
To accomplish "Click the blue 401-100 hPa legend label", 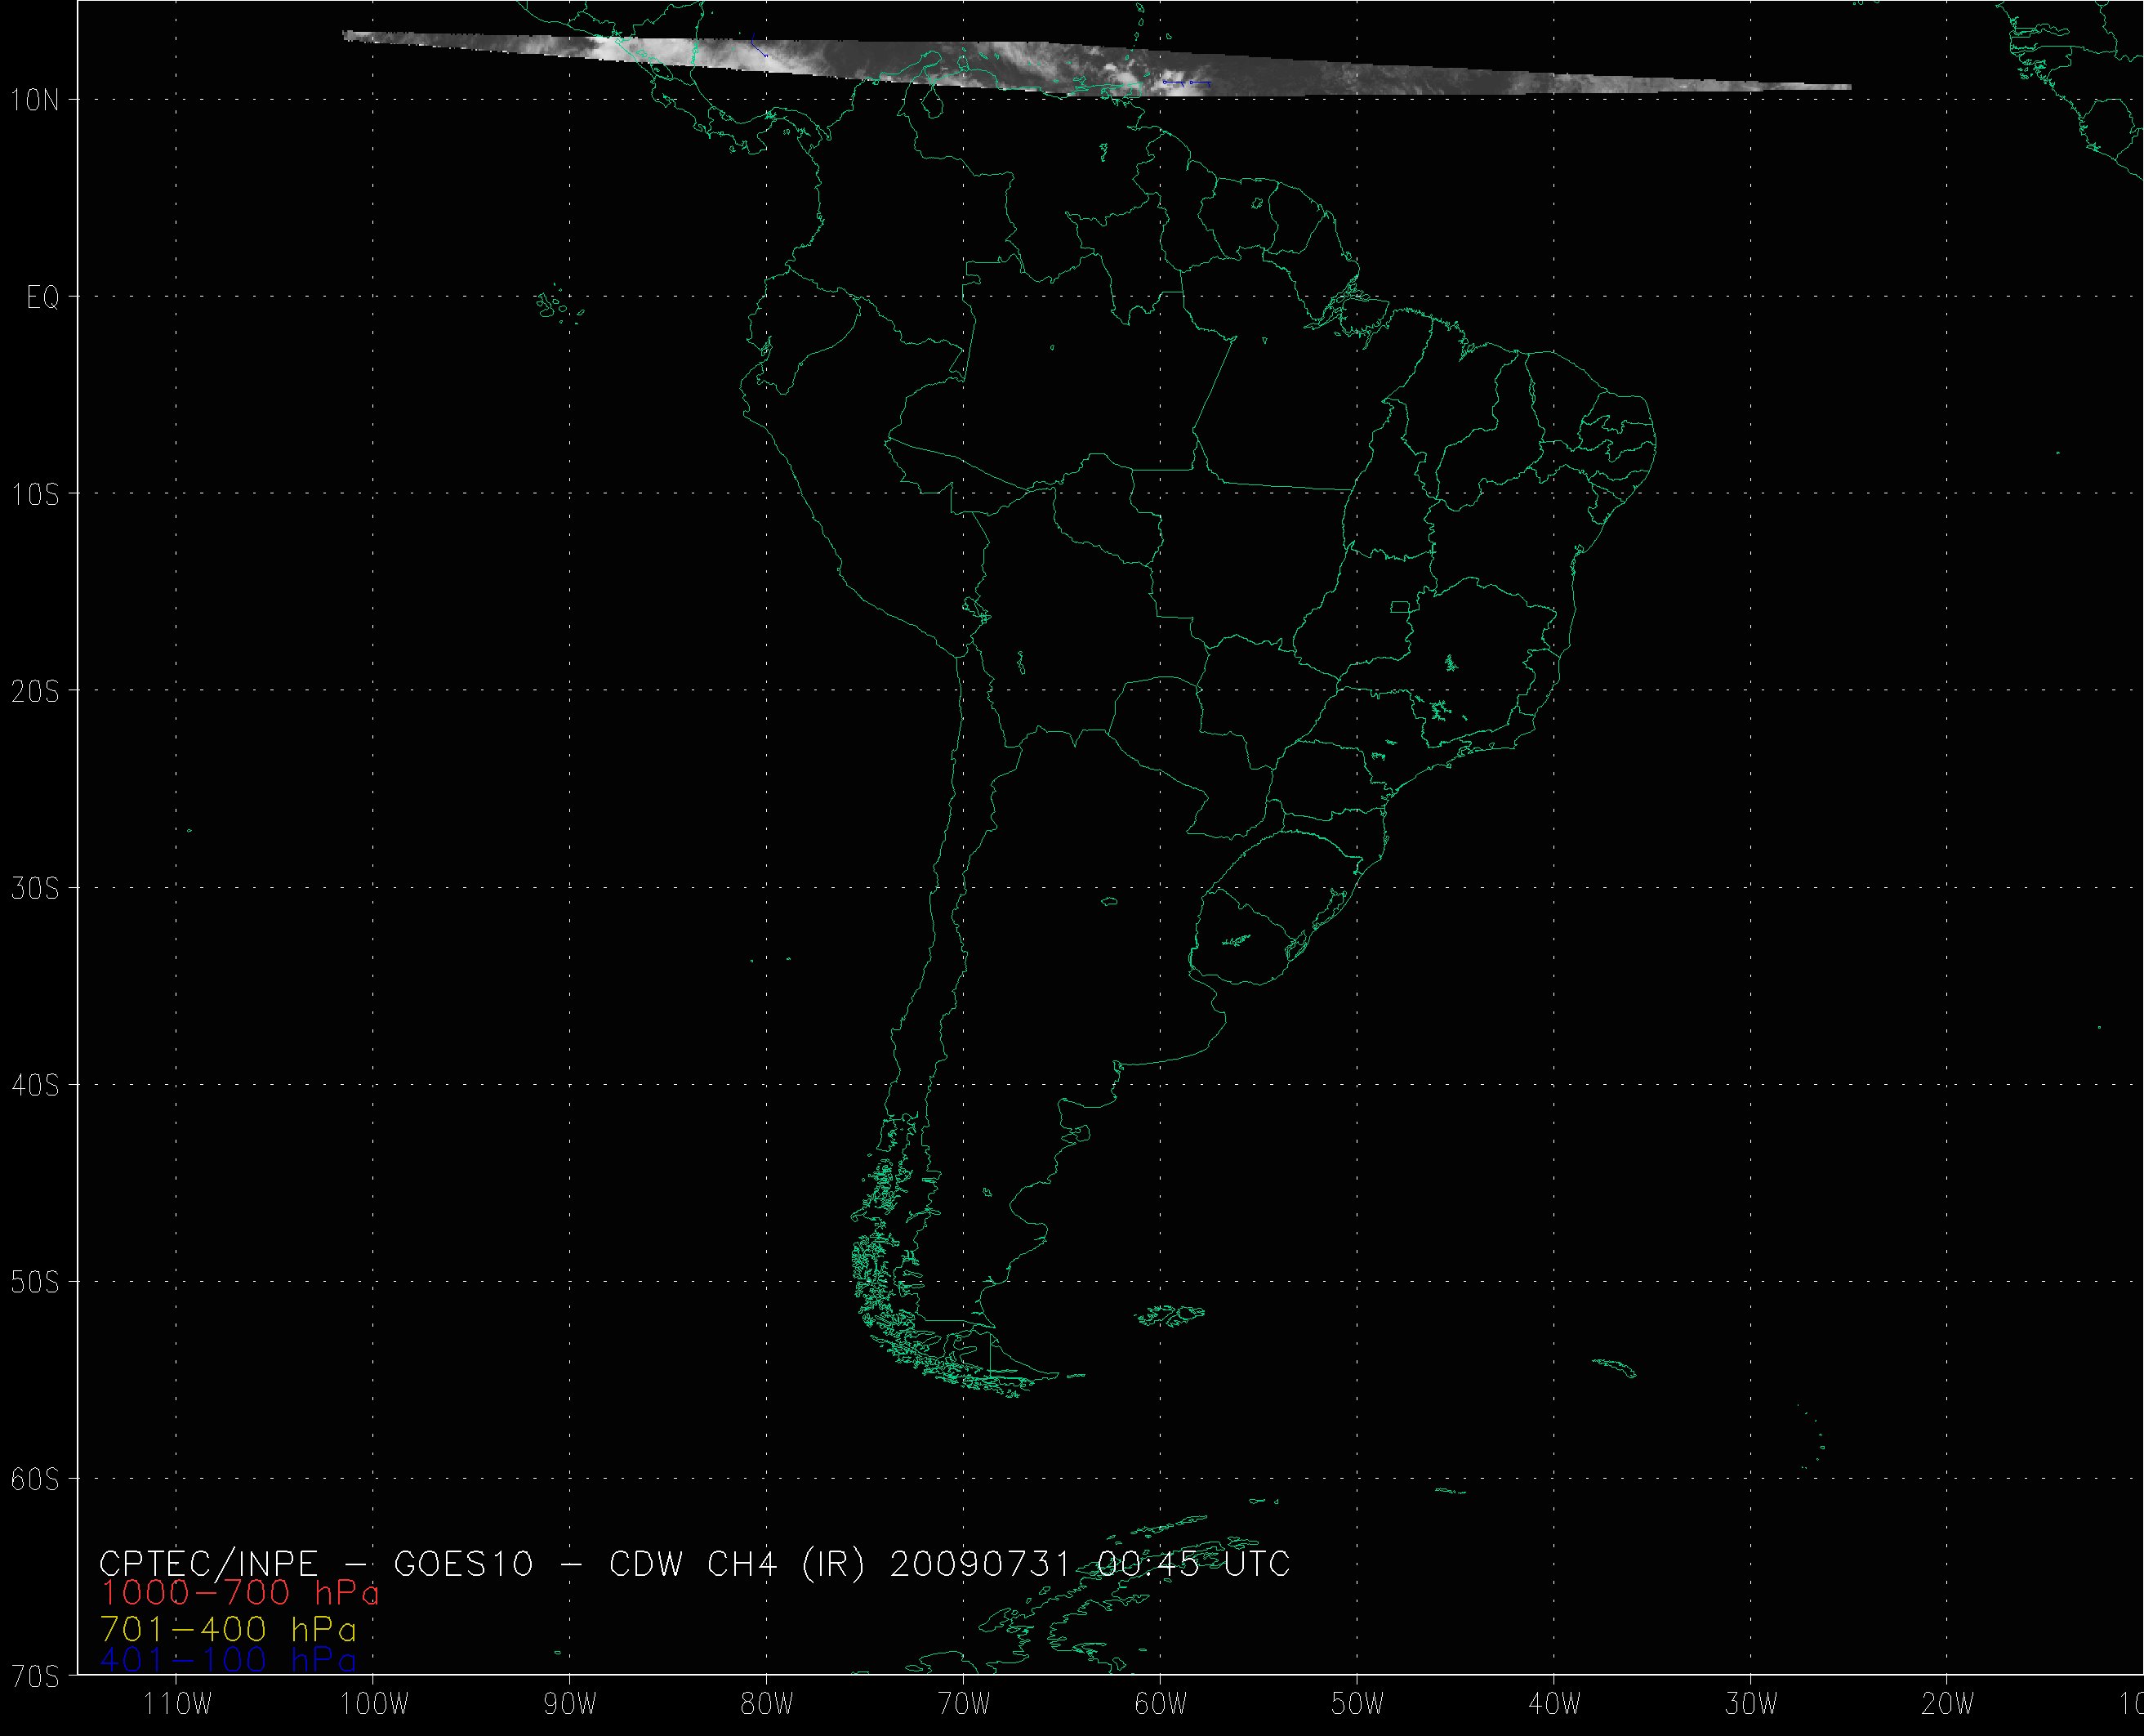I will coord(228,1660).
